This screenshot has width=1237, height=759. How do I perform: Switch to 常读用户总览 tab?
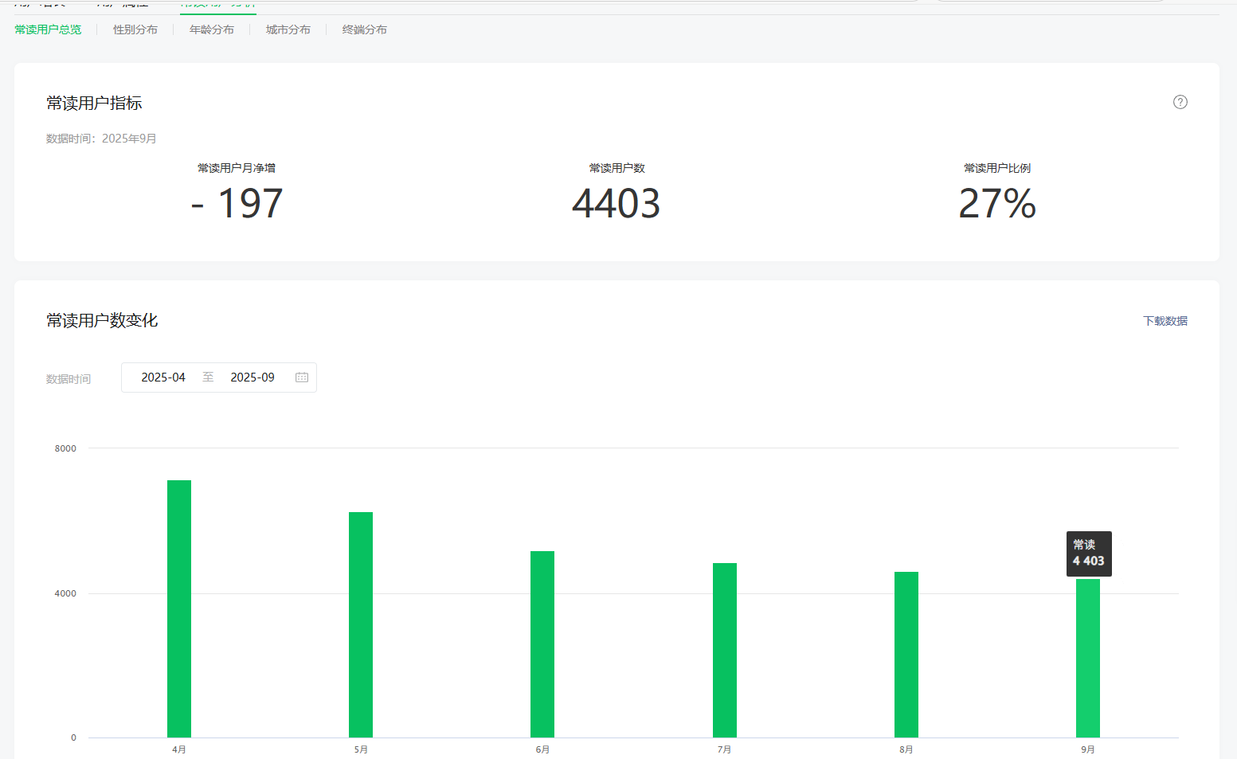click(x=48, y=29)
